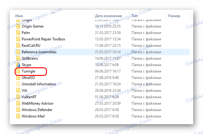Click the VIA folder name
Image resolution: width=203 pixels, height=134 pixels.
(24, 91)
